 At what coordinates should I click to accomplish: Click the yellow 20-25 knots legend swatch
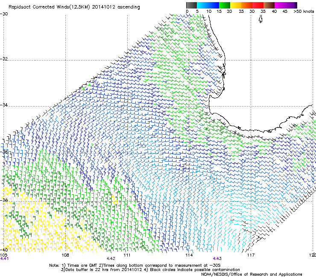(x=236, y=5)
